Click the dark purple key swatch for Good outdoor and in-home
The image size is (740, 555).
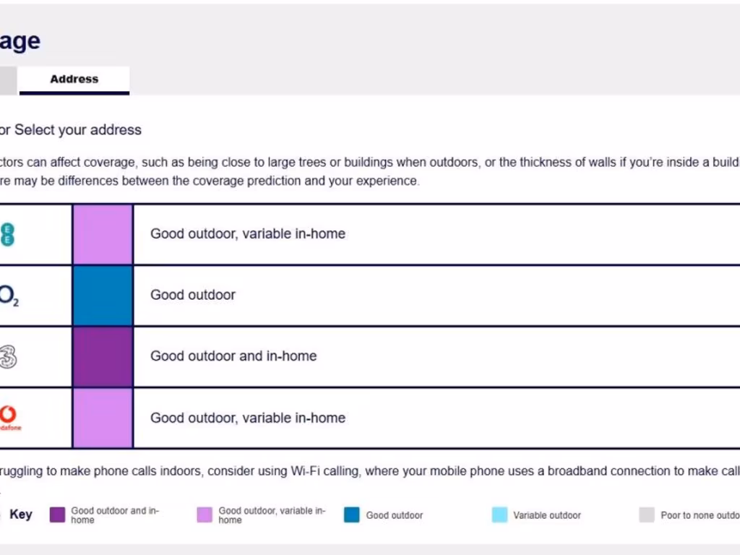point(57,515)
